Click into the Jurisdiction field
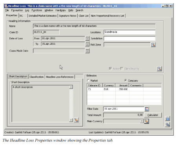The width and height of the screenshot is (177, 147). [x=130, y=38]
